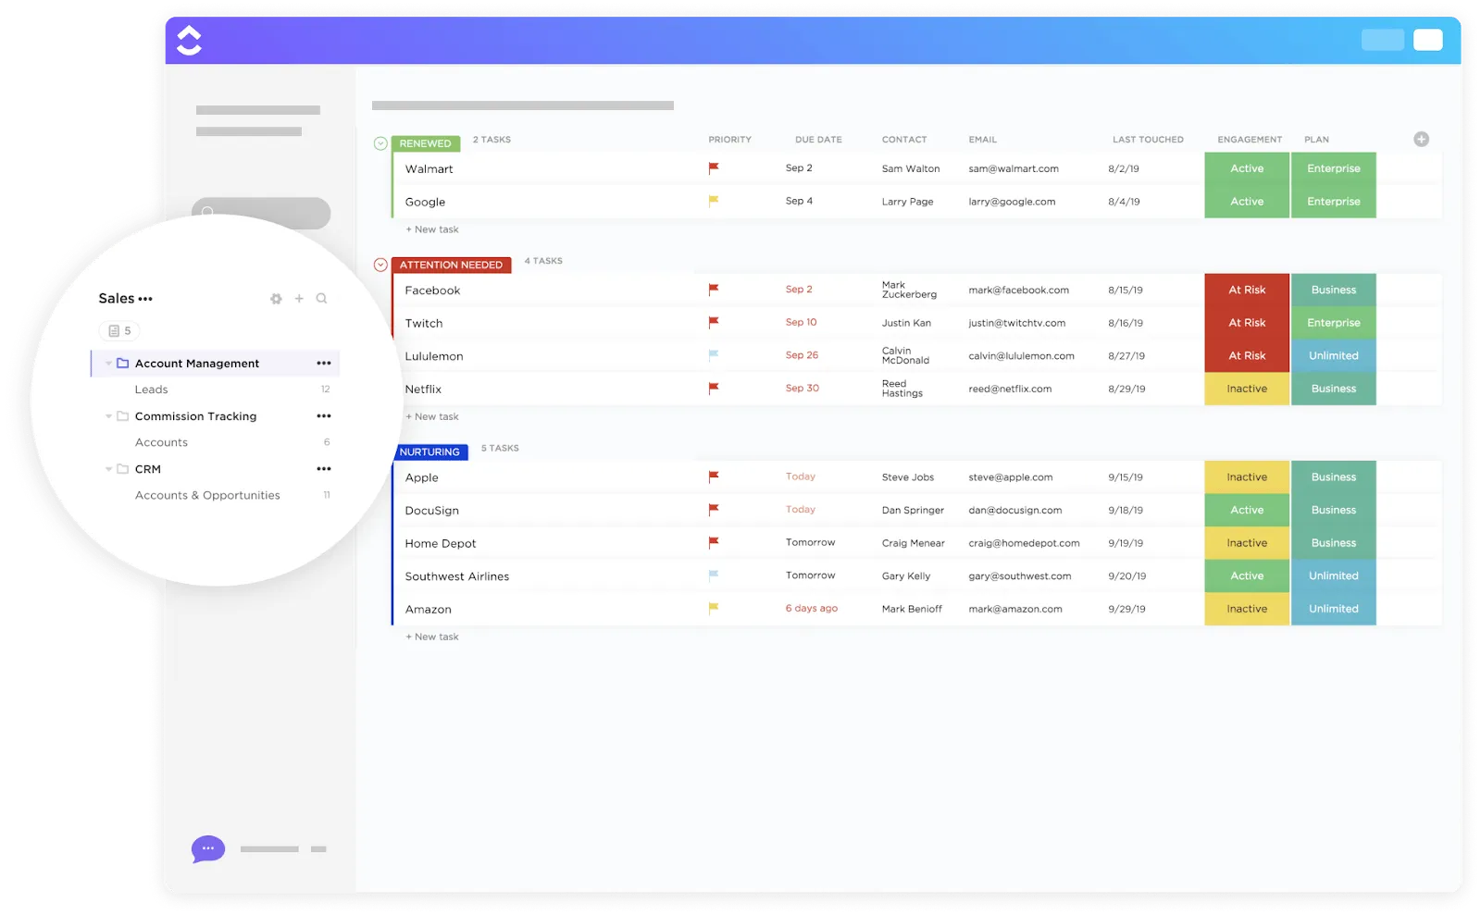Add new item with Sales plus icon
The height and width of the screenshot is (915, 1481).
coord(299,299)
